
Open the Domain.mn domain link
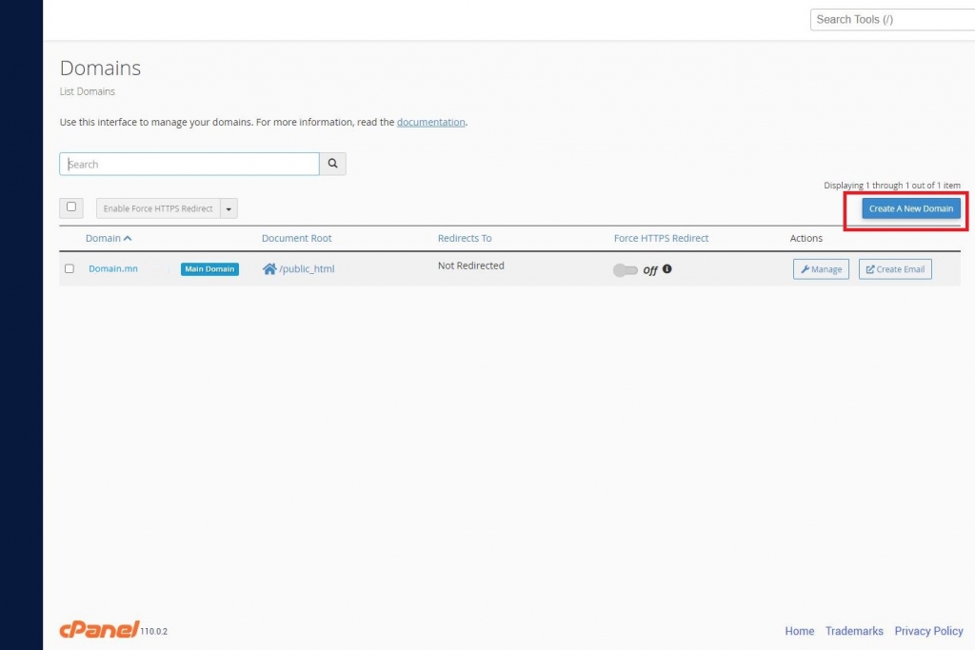[113, 268]
